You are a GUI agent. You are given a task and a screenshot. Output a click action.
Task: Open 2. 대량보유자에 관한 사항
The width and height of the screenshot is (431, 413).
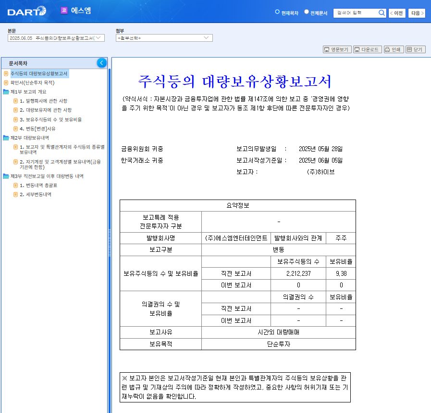pos(46,110)
